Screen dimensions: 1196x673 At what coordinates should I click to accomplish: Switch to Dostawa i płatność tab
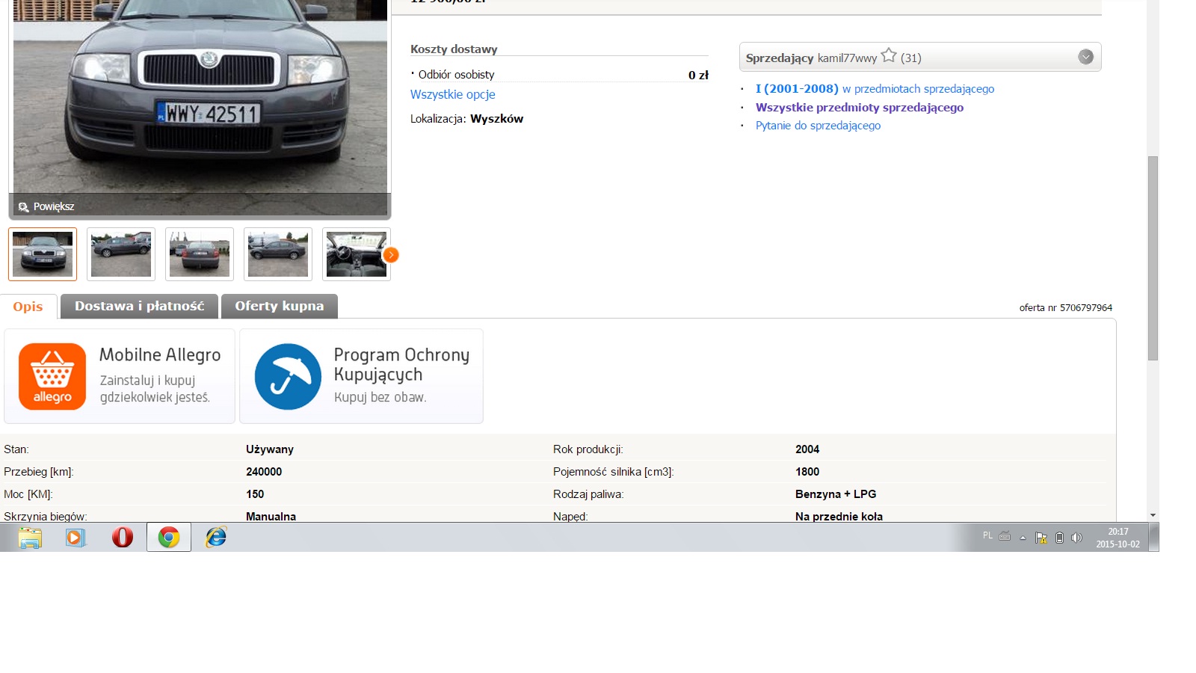(x=139, y=306)
